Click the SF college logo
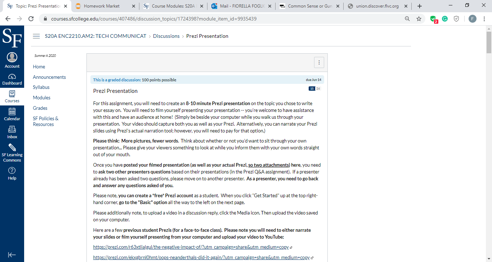 [12, 38]
